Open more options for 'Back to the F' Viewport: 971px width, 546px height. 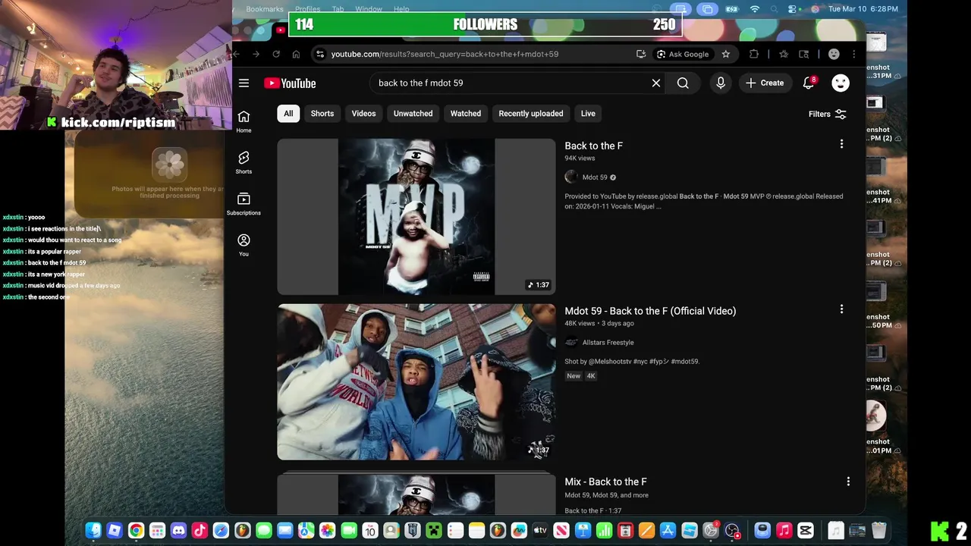[841, 144]
